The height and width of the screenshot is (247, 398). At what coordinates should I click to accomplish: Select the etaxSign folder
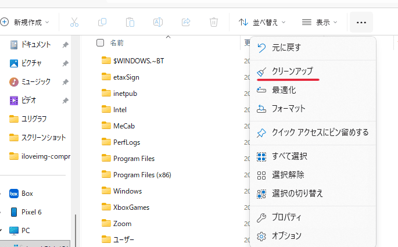(x=120, y=77)
